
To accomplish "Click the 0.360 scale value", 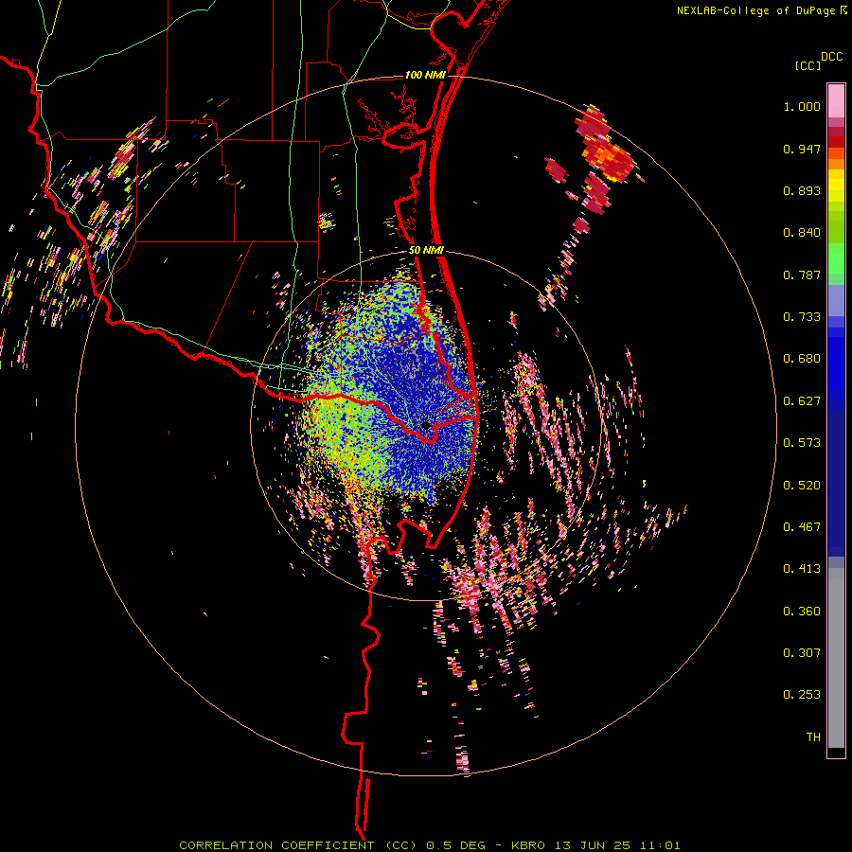I will point(802,612).
